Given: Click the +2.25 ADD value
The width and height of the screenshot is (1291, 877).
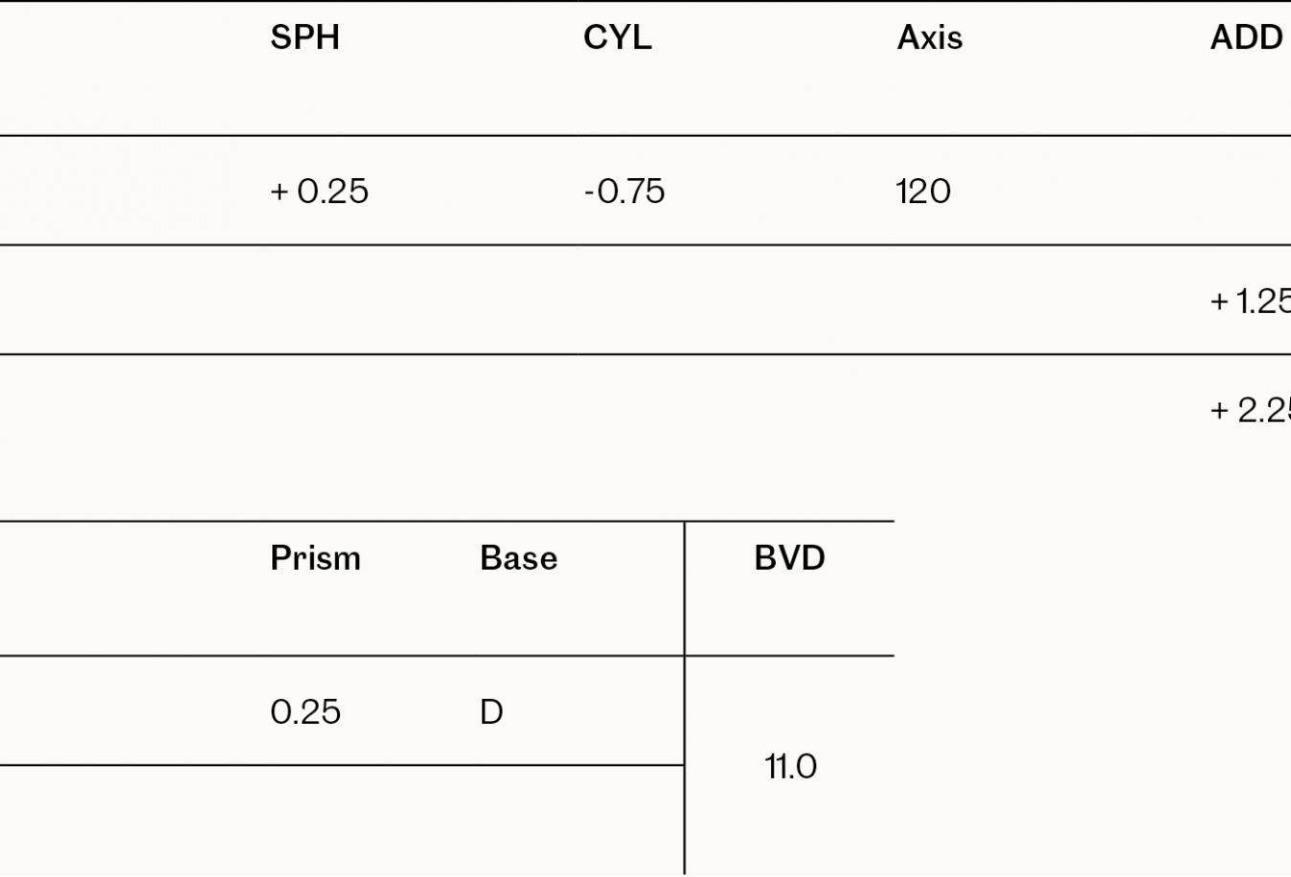Looking at the screenshot, I should coord(1251,410).
